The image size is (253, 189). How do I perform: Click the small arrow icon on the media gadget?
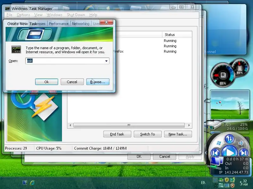[241, 143]
